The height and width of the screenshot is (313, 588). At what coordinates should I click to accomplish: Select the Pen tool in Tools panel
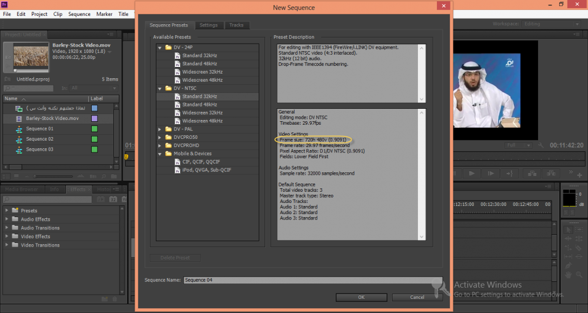568,265
